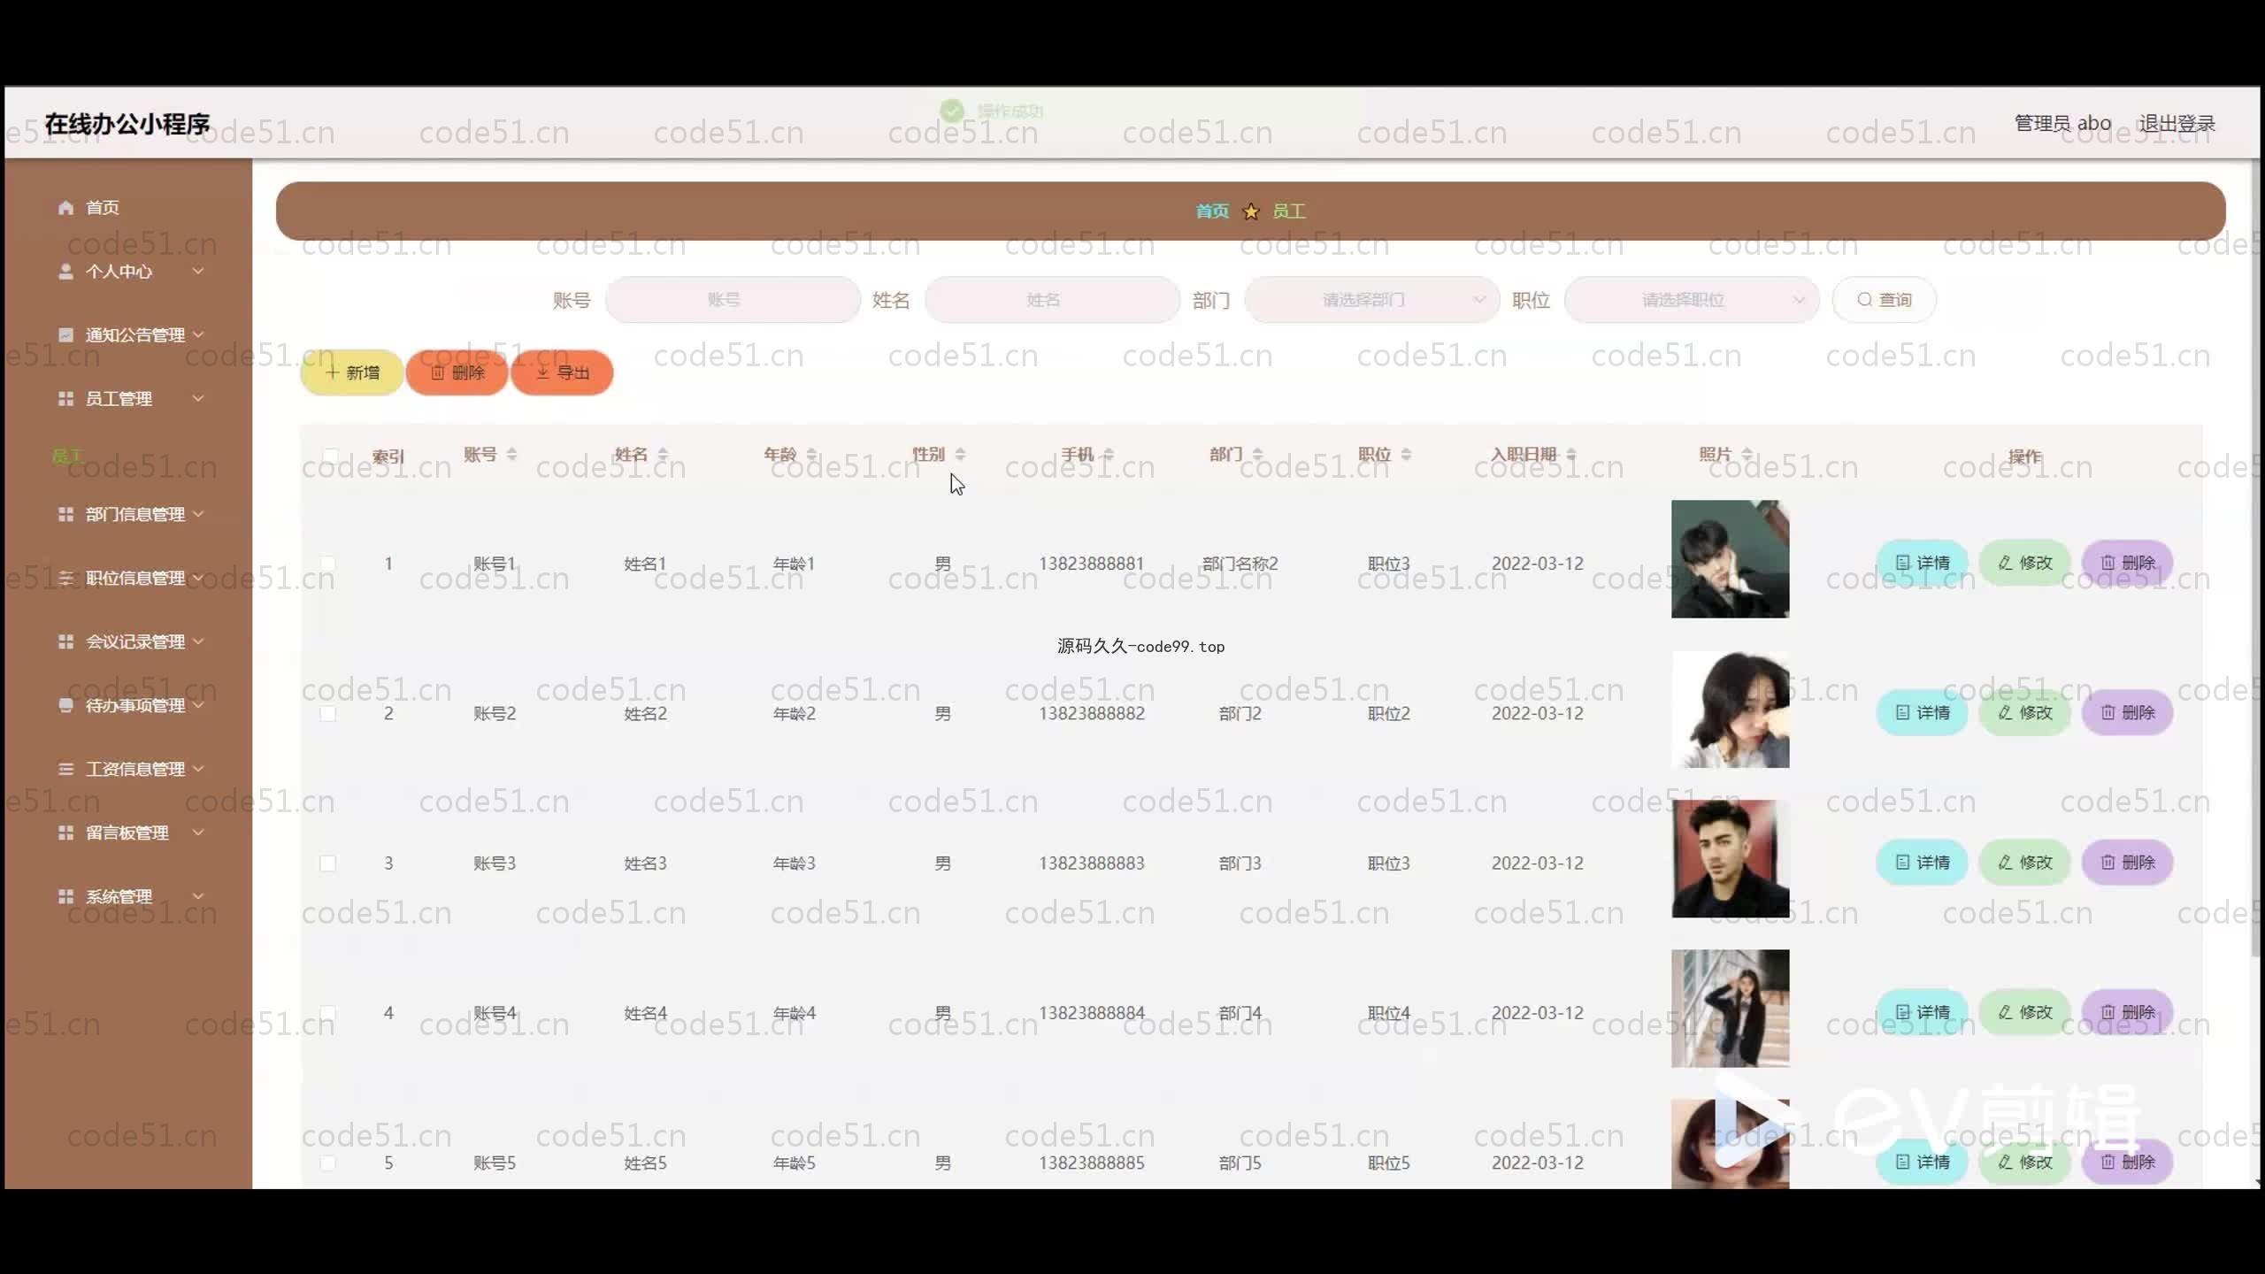Sort the 入职日期 column using its arrows
Viewport: 2265px width, 1274px height.
click(x=1570, y=454)
